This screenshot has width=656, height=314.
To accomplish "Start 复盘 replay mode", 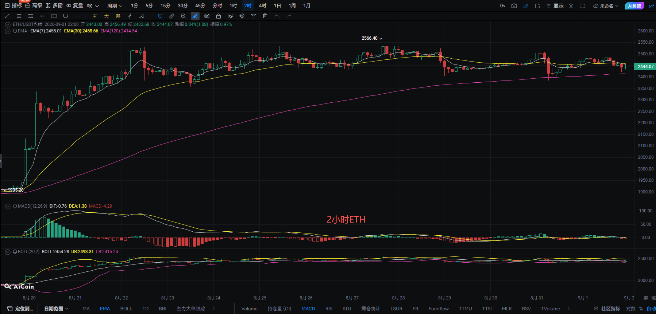I will pos(74,6).
